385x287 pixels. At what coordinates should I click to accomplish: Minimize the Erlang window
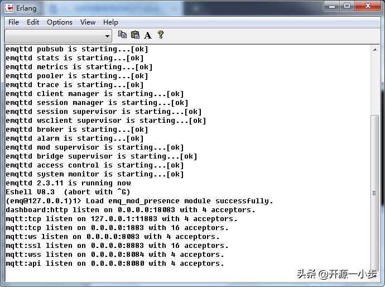(332, 6)
